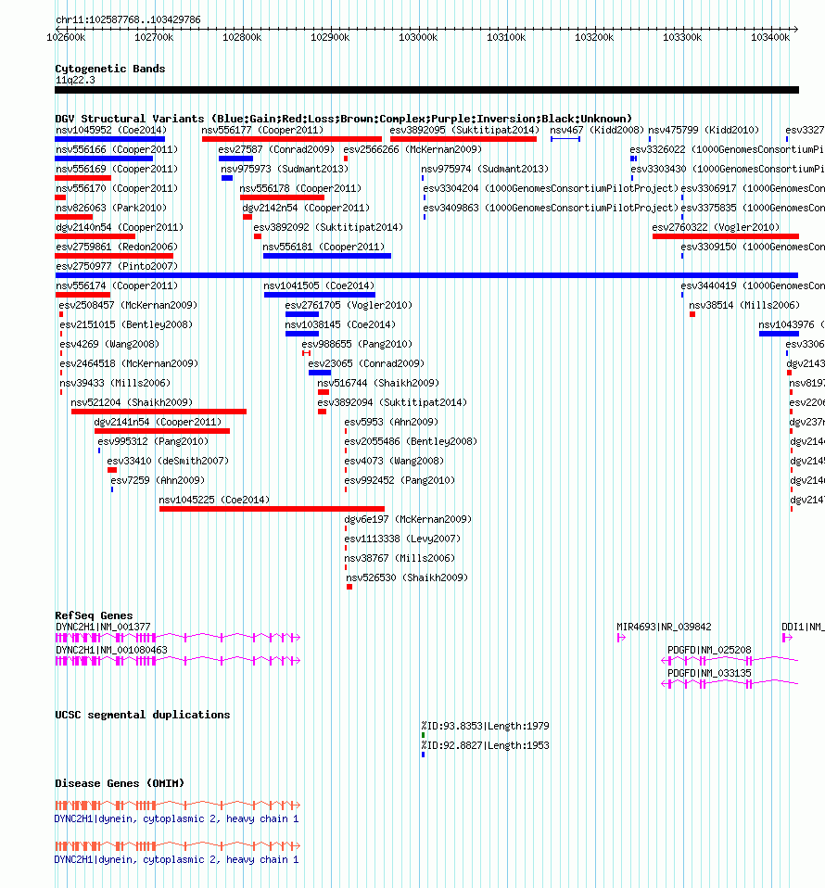Click esv2508457 (McKernan2009) label
Viewport: 825px width, 888px height.
pyautogui.click(x=128, y=305)
